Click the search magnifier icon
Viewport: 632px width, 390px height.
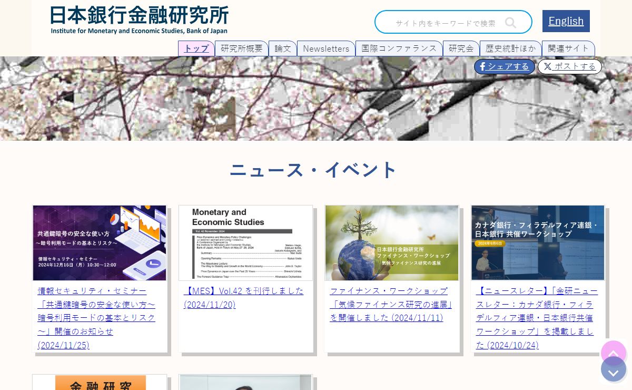[x=510, y=23]
